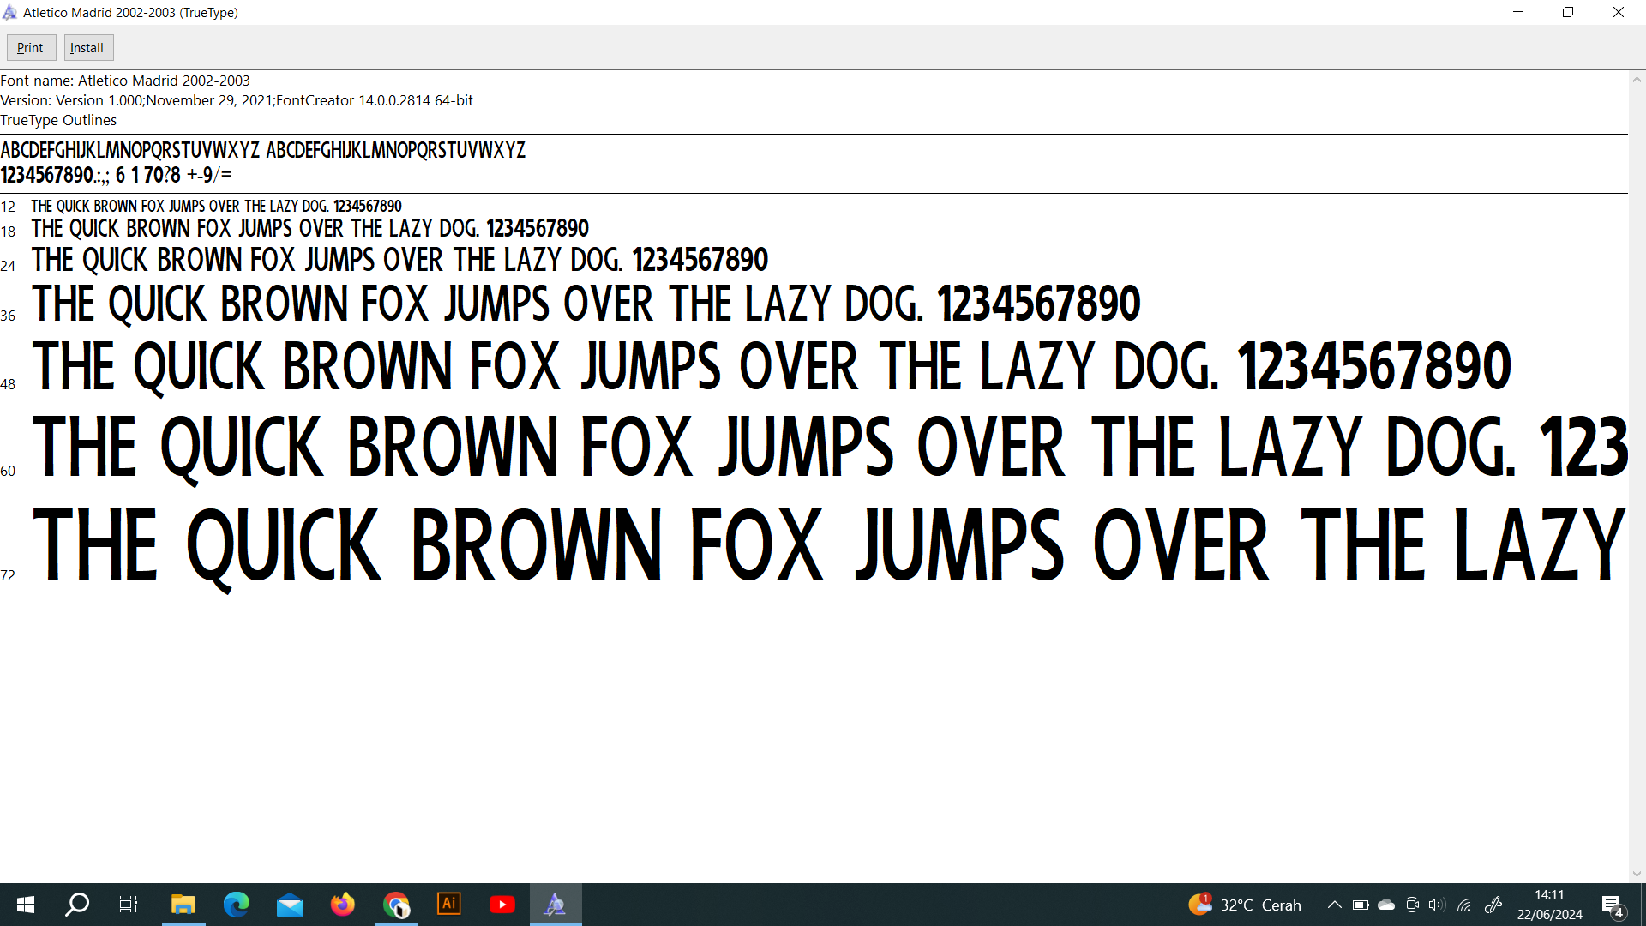Open the Wi-Fi network flyout
Screen dimensions: 1646x926
(x=1464, y=905)
